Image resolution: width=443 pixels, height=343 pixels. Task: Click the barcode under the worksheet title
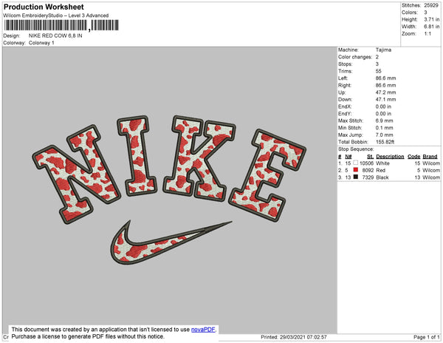61,25
